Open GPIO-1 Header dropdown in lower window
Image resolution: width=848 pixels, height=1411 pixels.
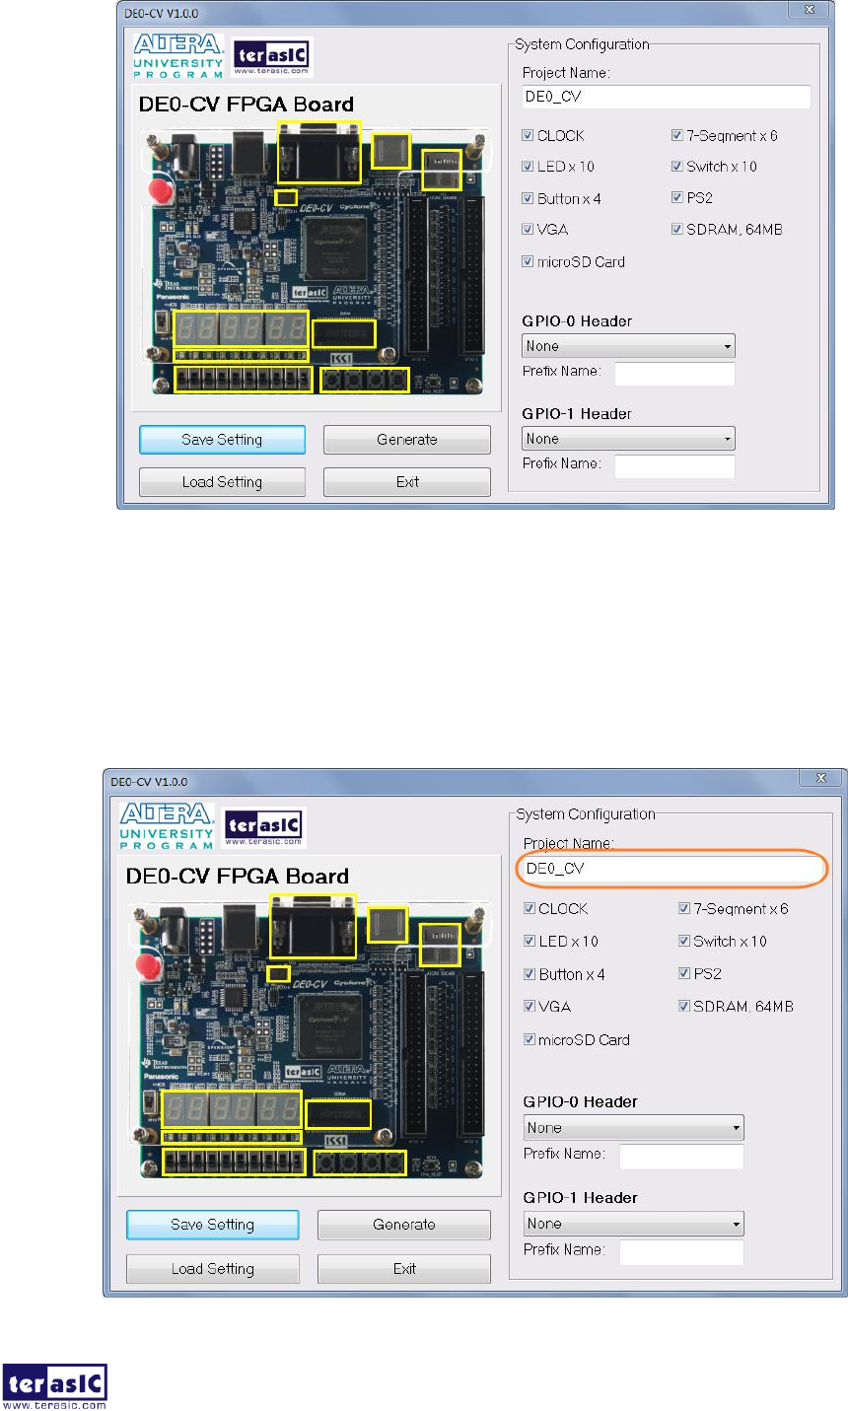point(634,1224)
